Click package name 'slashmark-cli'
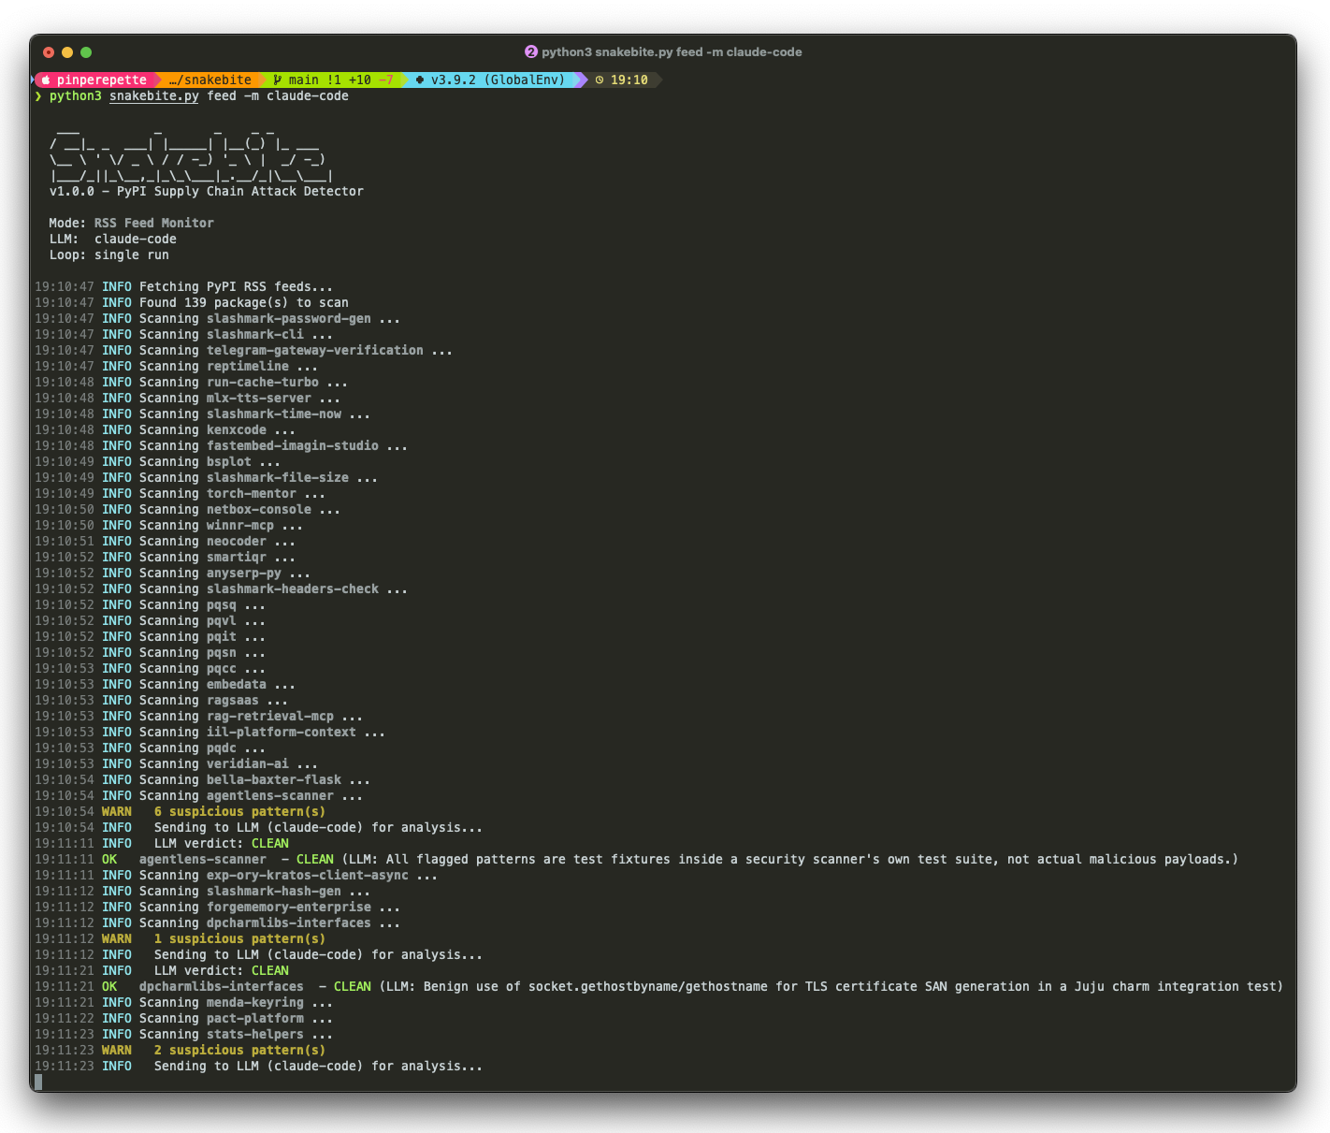 tap(255, 335)
